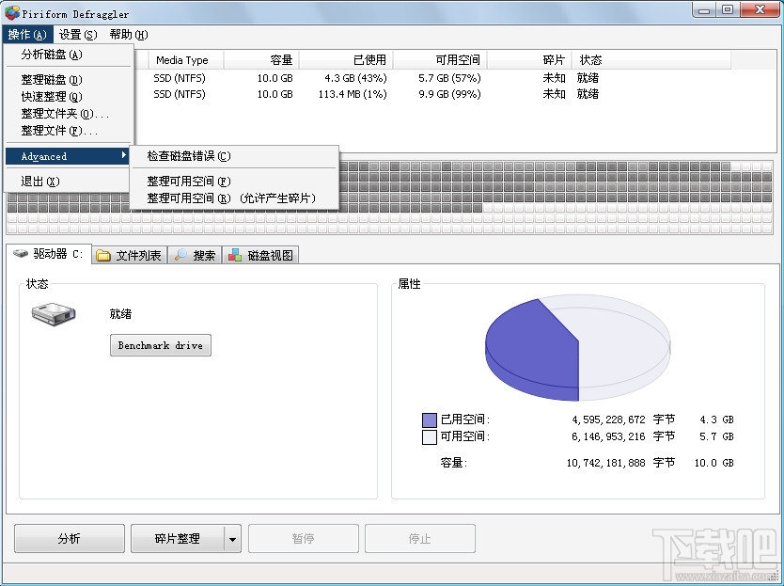The height and width of the screenshot is (586, 784).
Task: Switch to the 文件列表 tab
Action: 138,254
